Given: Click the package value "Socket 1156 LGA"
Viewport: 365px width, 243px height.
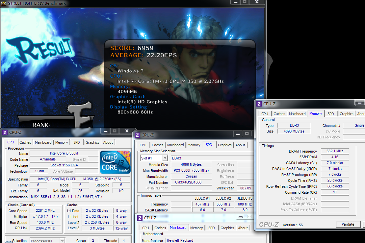Looking at the screenshot, I should 64,165.
